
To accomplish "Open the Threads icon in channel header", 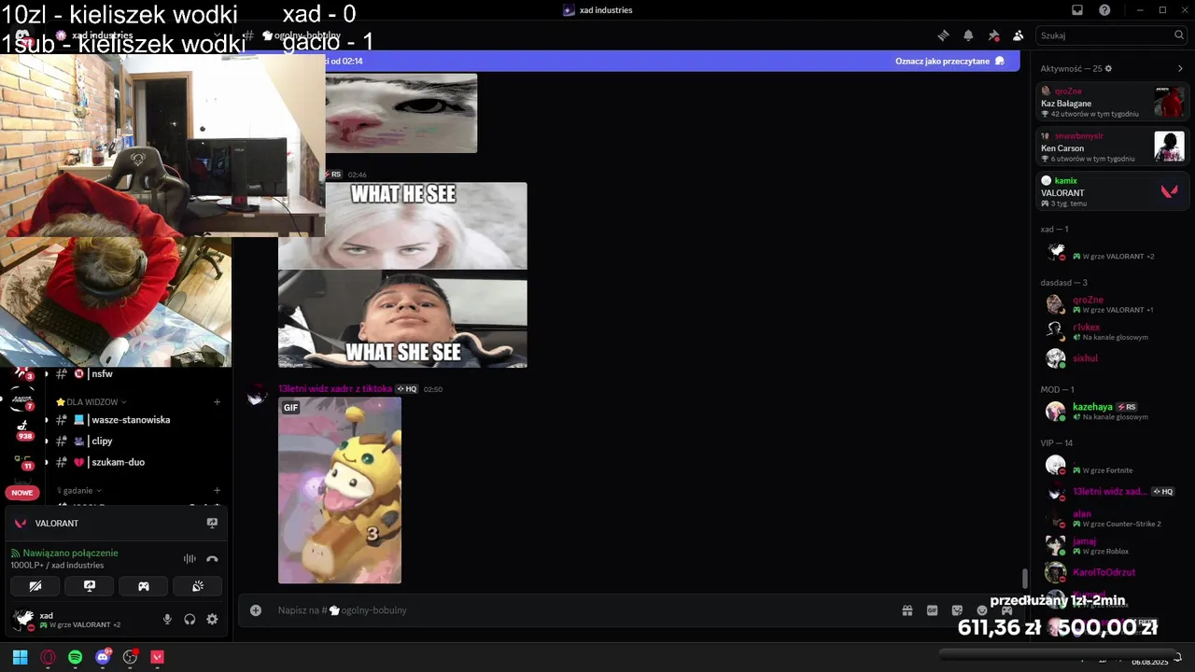I will (943, 35).
